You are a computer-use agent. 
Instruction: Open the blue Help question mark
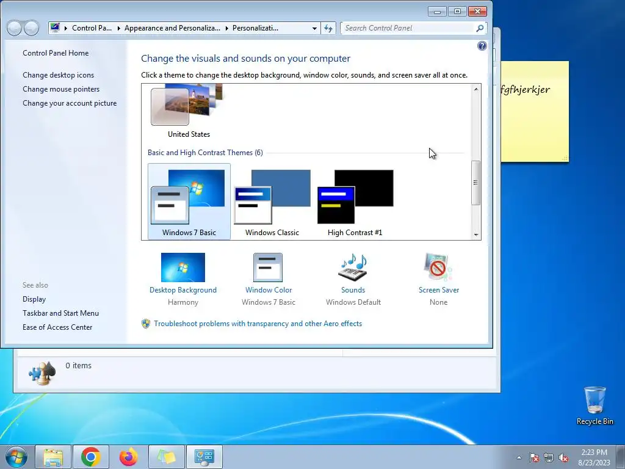click(482, 46)
